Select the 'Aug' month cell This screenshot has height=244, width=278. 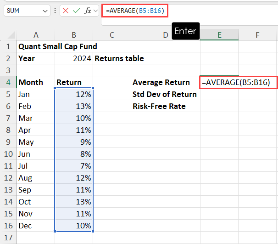coord(36,178)
